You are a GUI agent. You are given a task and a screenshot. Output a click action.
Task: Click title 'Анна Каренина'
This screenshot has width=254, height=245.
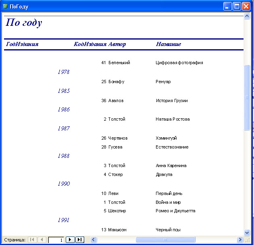point(171,166)
